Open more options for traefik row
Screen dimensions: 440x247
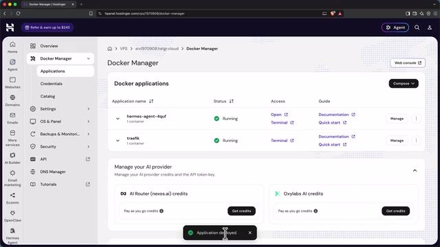point(416,140)
